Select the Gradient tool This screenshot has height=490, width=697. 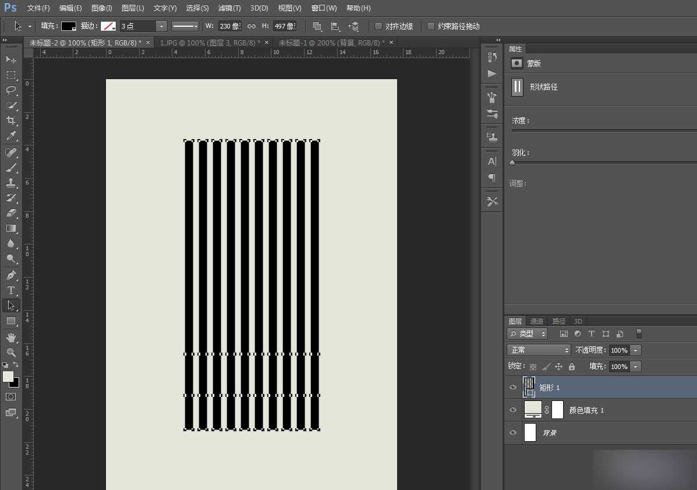tap(11, 229)
